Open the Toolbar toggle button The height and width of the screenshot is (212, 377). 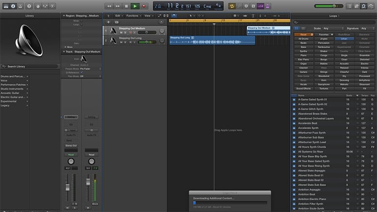pos(21,6)
